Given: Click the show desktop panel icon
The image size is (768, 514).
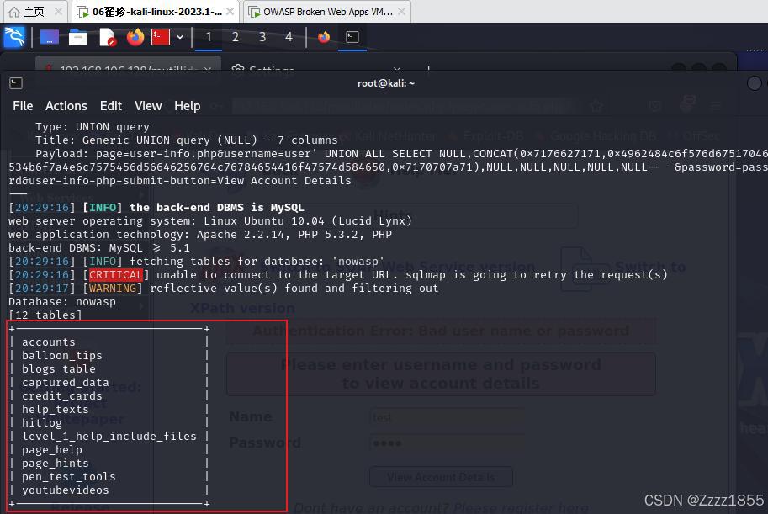Looking at the screenshot, I should point(50,37).
